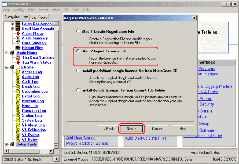Click the Access Log yellow icon

pos(18,72)
